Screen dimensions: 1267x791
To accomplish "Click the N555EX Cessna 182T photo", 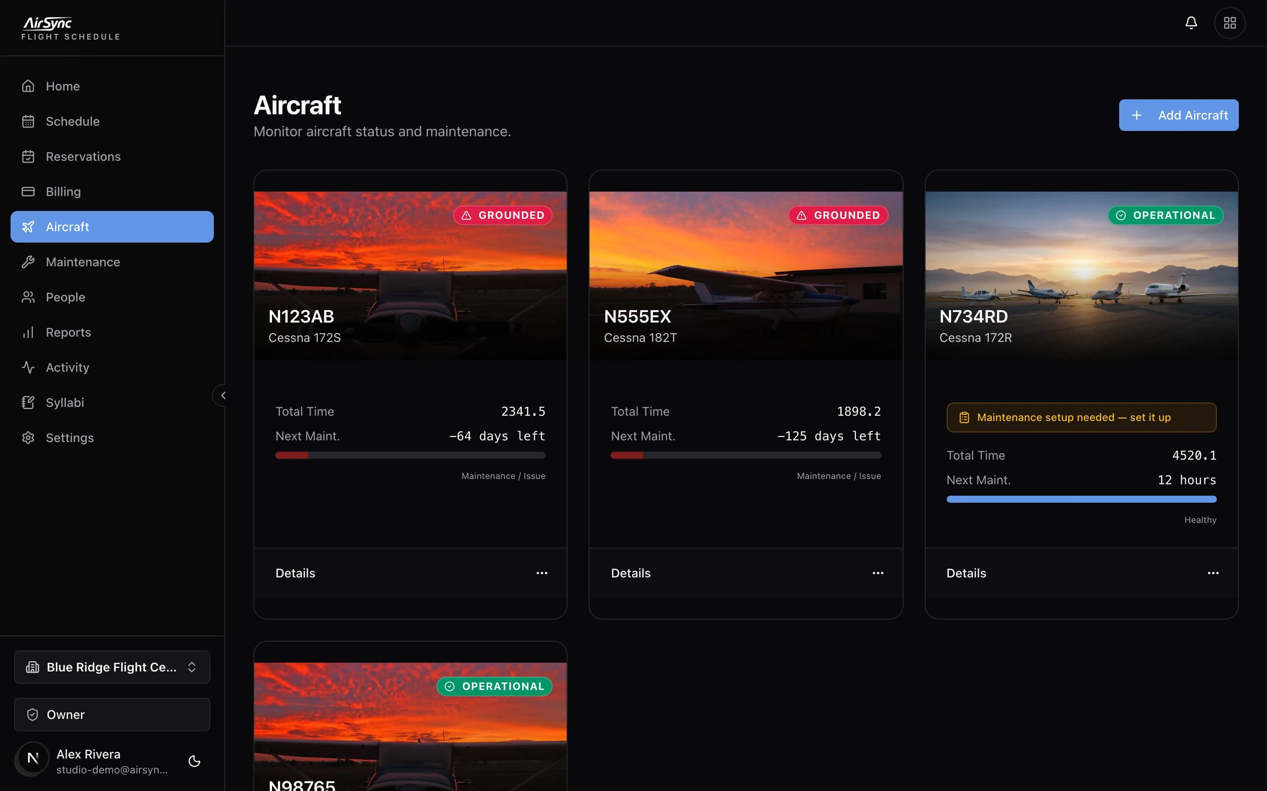I will click(x=746, y=276).
